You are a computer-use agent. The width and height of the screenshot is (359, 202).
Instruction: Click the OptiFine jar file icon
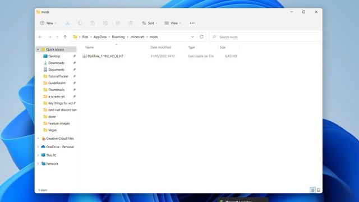85,56
